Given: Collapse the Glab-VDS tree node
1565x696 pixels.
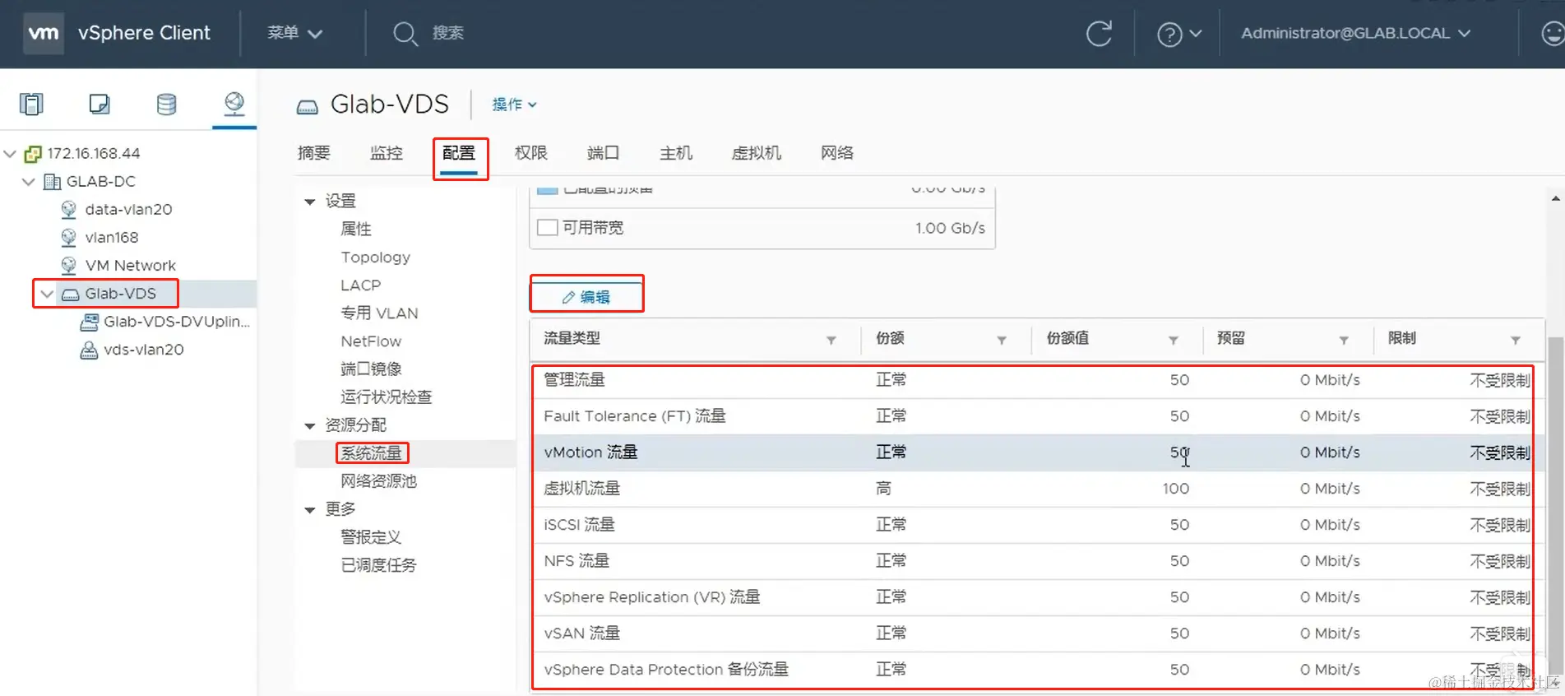Looking at the screenshot, I should pyautogui.click(x=47, y=294).
